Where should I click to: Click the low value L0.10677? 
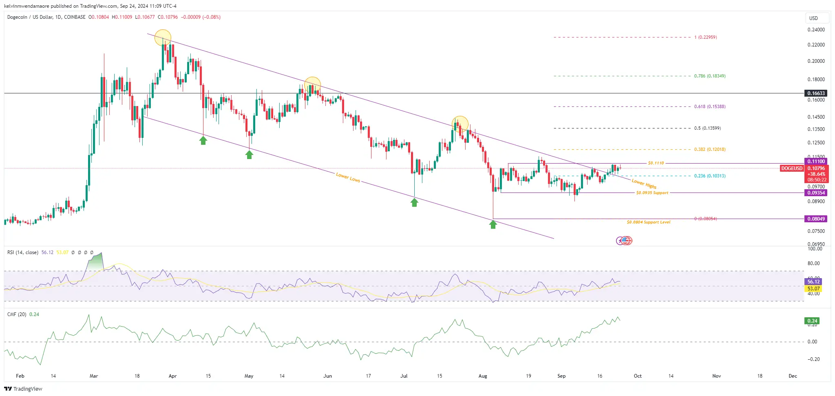point(145,17)
